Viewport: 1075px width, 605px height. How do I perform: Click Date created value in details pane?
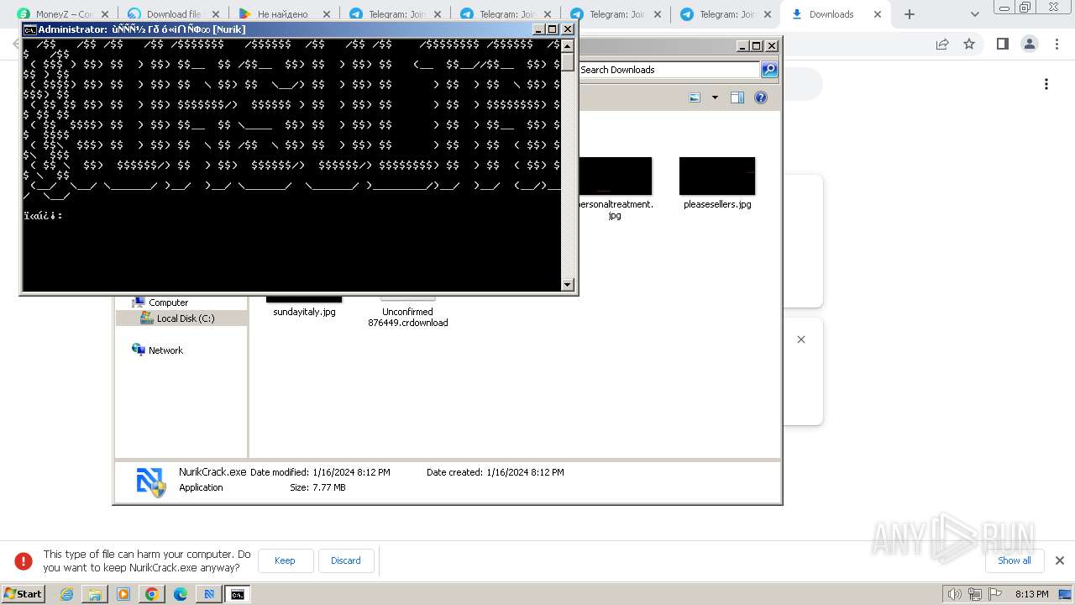pyautogui.click(x=525, y=472)
